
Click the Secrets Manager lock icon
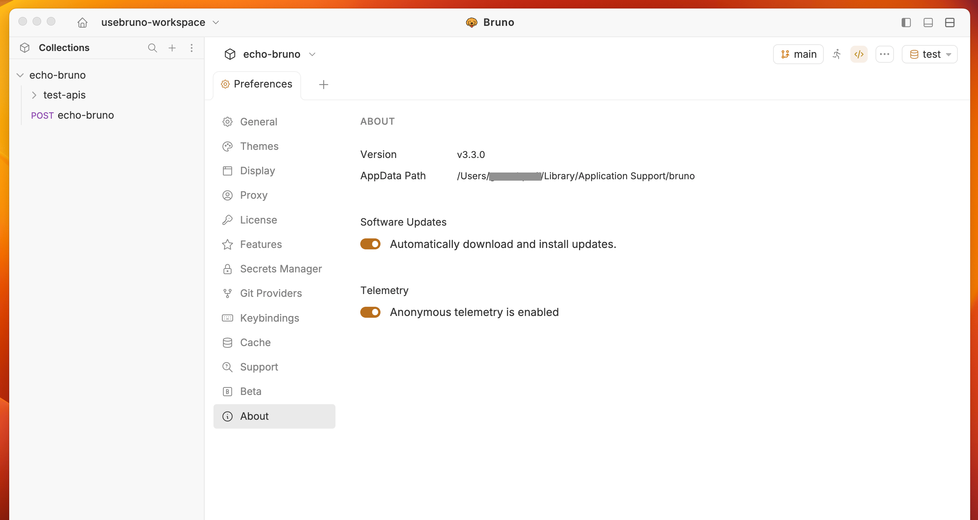coord(227,269)
